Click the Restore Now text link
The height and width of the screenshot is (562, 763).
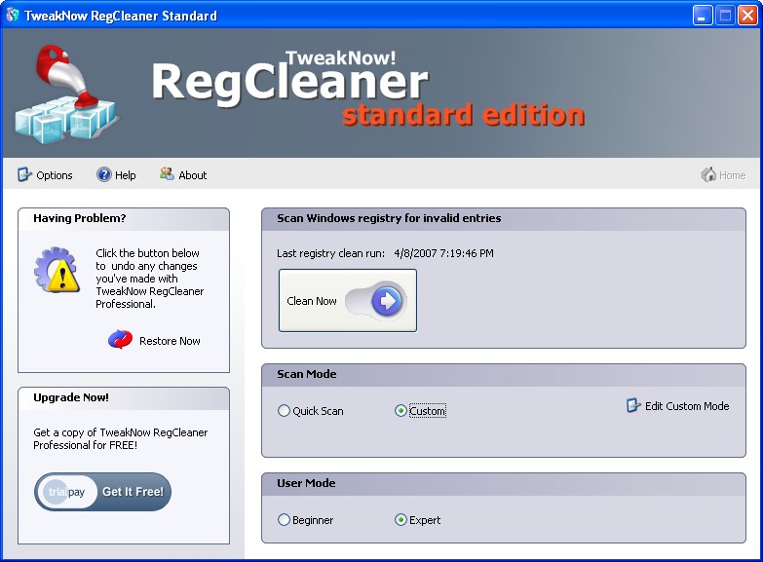(170, 341)
